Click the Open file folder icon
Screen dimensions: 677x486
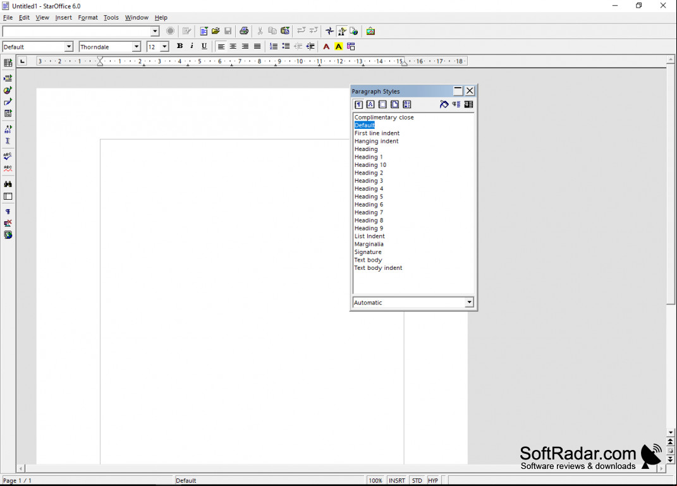[216, 31]
